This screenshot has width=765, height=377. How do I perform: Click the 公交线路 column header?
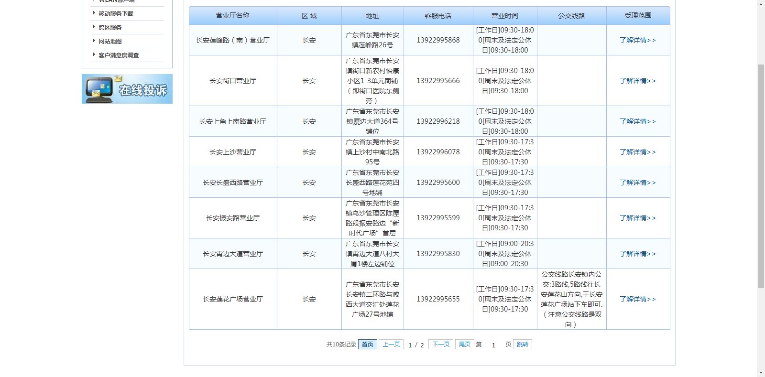pos(572,16)
